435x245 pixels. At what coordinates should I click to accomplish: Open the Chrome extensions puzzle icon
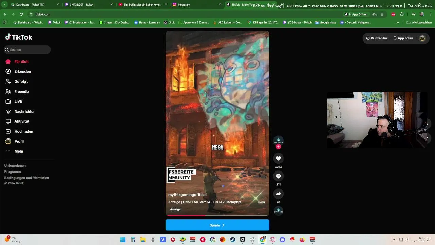[x=401, y=14]
